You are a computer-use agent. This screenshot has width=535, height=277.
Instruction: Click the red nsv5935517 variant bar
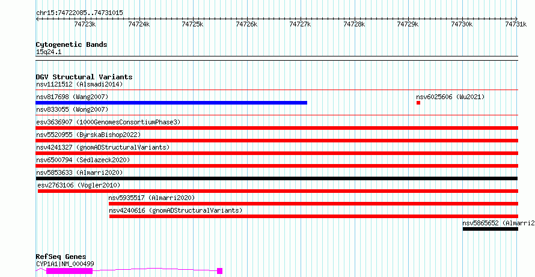pyautogui.click(x=314, y=204)
